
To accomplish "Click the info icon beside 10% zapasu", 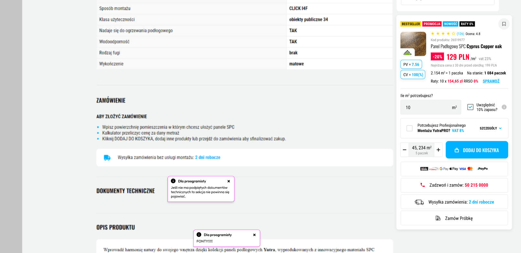I will [x=504, y=107].
